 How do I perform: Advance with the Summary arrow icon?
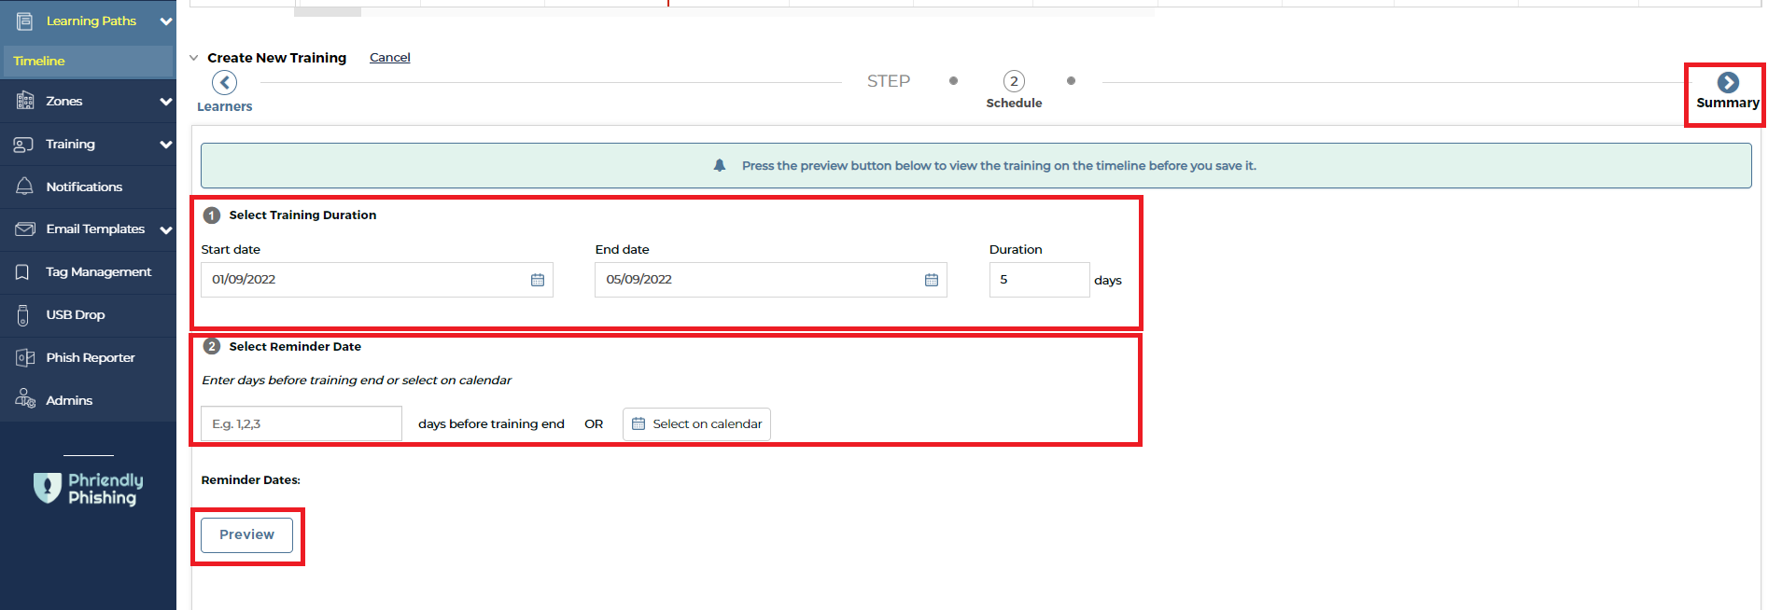point(1728,82)
